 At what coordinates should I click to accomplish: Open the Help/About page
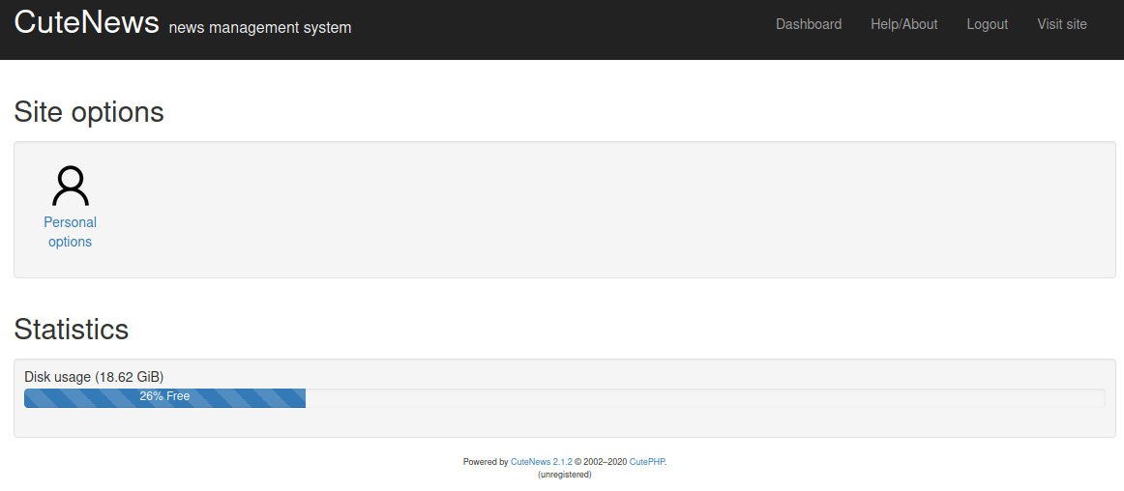[x=903, y=24]
